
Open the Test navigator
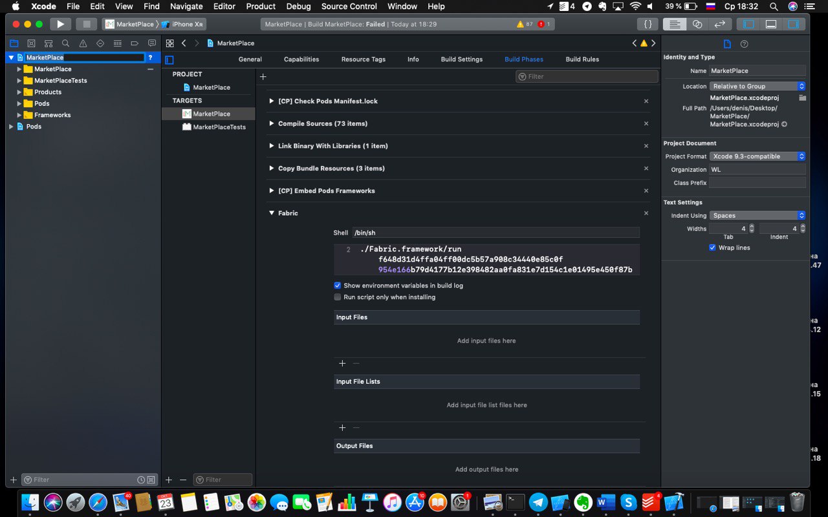tap(100, 43)
